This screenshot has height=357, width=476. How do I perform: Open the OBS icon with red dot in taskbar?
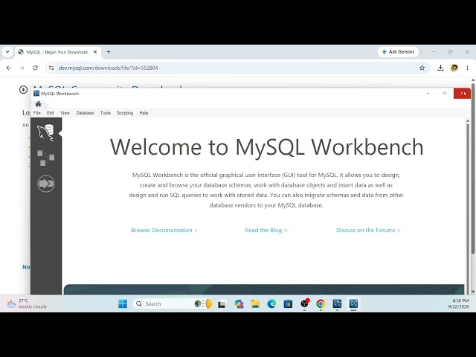pyautogui.click(x=304, y=303)
